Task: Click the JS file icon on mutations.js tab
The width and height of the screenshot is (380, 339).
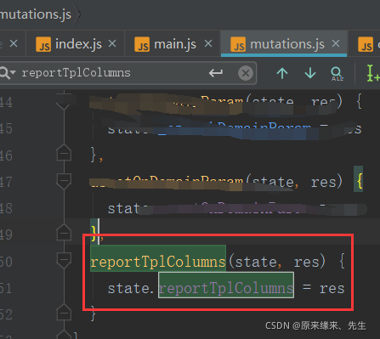Action: point(238,44)
